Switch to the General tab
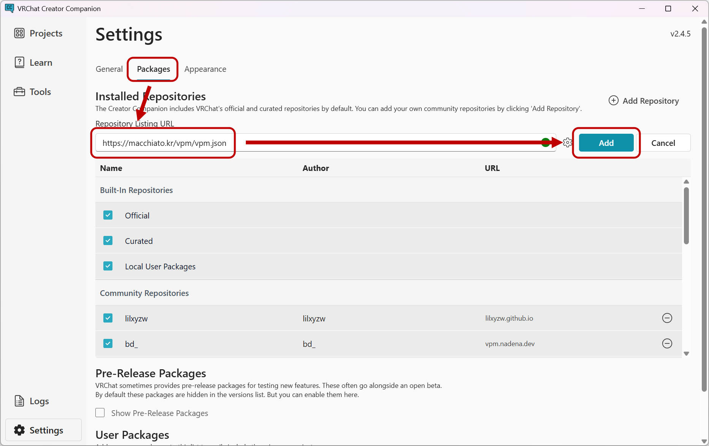 coord(109,69)
